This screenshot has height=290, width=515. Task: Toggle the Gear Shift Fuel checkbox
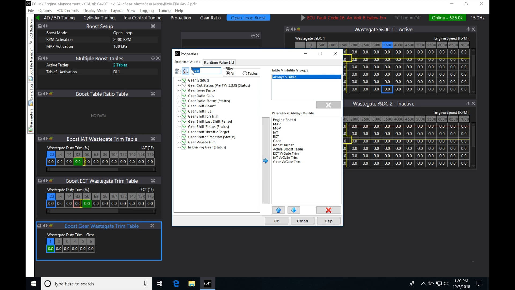click(184, 111)
